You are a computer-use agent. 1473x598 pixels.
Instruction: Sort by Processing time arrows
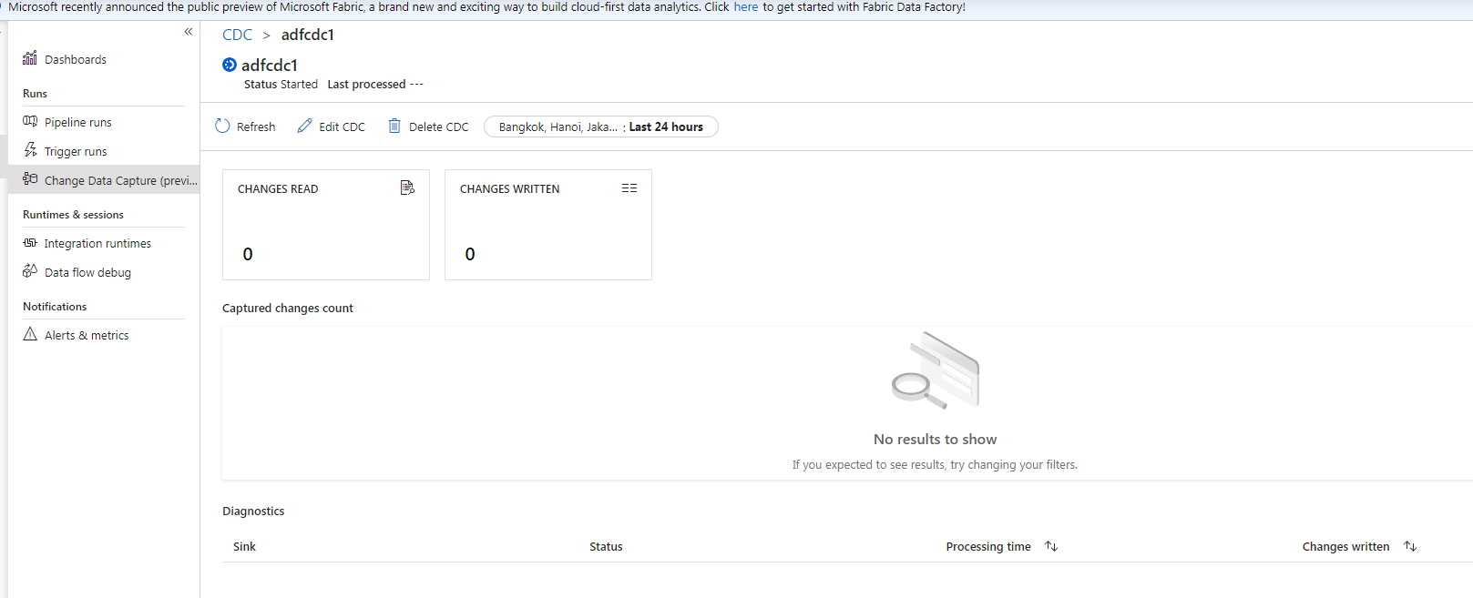(1051, 546)
